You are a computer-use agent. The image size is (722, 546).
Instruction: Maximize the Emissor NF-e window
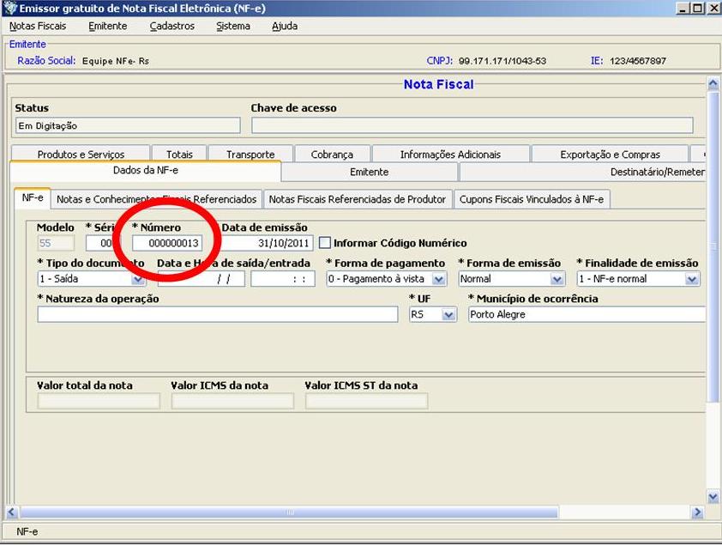point(698,9)
